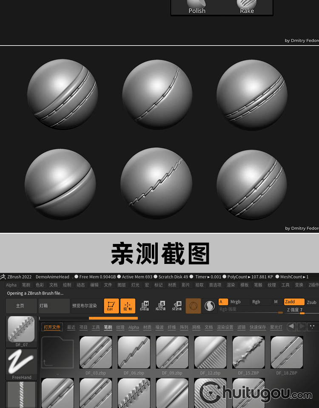Toggle the Rgb mode button
319x408 pixels.
(x=261, y=302)
